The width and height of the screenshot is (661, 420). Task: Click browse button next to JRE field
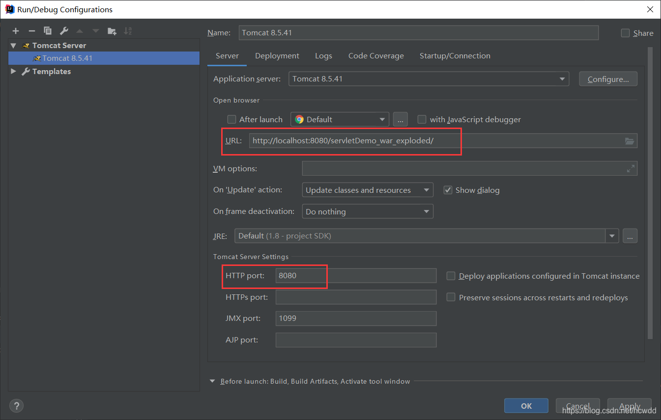pos(630,236)
